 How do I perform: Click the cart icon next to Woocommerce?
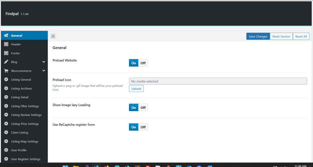6,71
